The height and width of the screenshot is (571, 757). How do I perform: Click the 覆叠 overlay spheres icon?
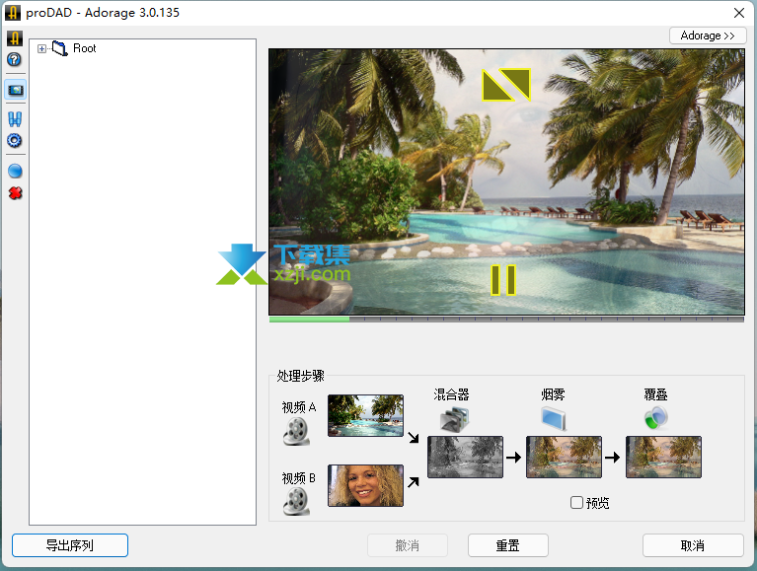point(656,417)
